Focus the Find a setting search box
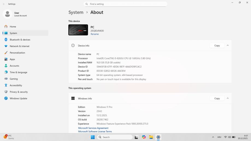This screenshot has width=251, height=141. [125, 4]
